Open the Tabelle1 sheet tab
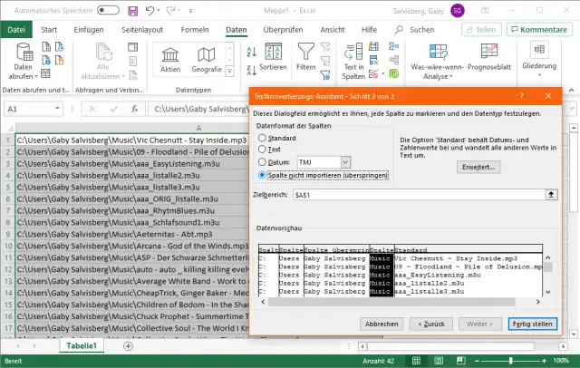Viewport: 580px width, 368px height. click(x=82, y=346)
